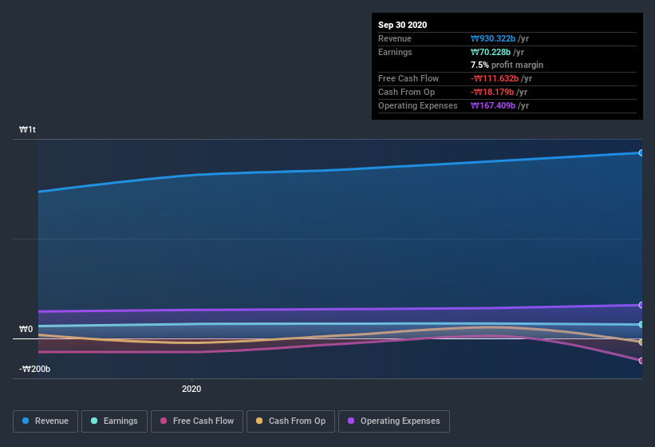Click the Revenue line endpoint marker
Viewport: 655px width, 447px height.
click(x=641, y=153)
